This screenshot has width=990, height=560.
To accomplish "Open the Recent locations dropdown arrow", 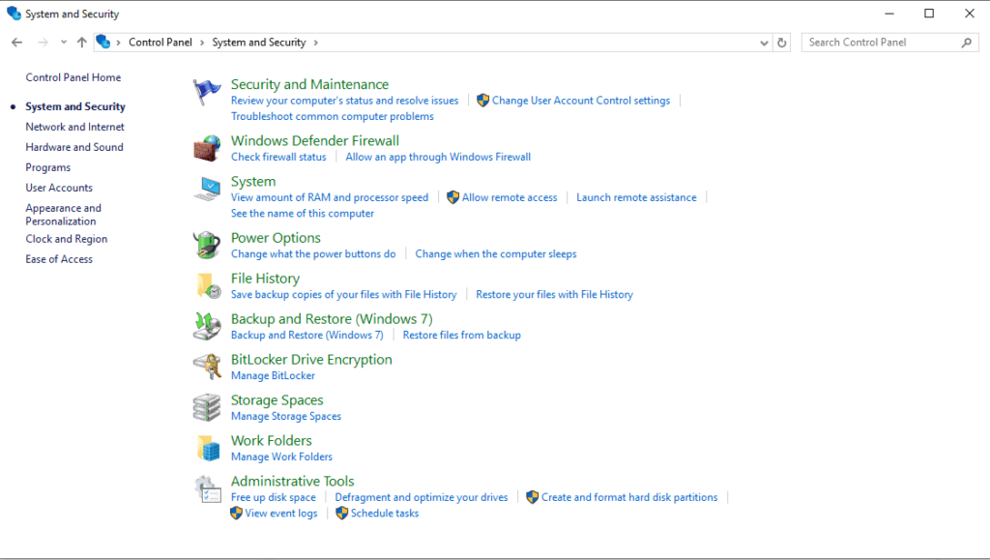I will pyautogui.click(x=63, y=43).
